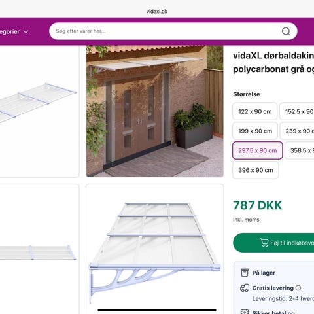Choose the 152.5 x 90 size option
Screen dimensions: 314x314
point(297,111)
